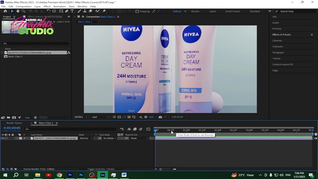Select the Clone Stamp tool
318x179 pixels.
click(x=85, y=11)
